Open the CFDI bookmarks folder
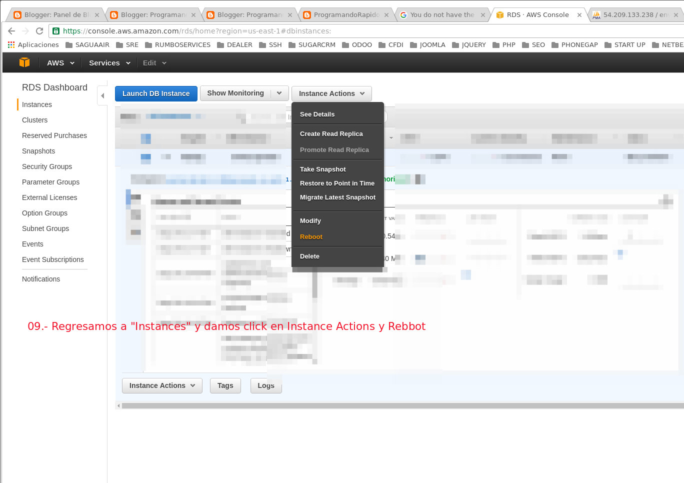This screenshot has height=483, width=684. coord(391,45)
